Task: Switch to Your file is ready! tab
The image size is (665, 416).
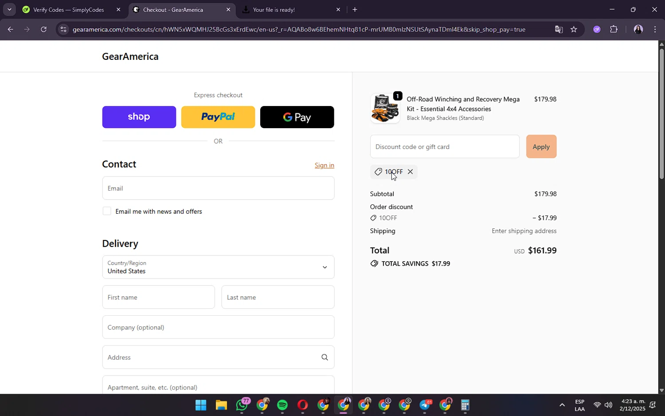Action: (274, 9)
